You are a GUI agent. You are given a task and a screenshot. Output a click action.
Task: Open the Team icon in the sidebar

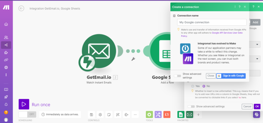coord(6,37)
